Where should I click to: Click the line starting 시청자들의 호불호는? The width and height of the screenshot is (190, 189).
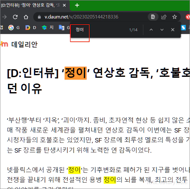(99, 140)
